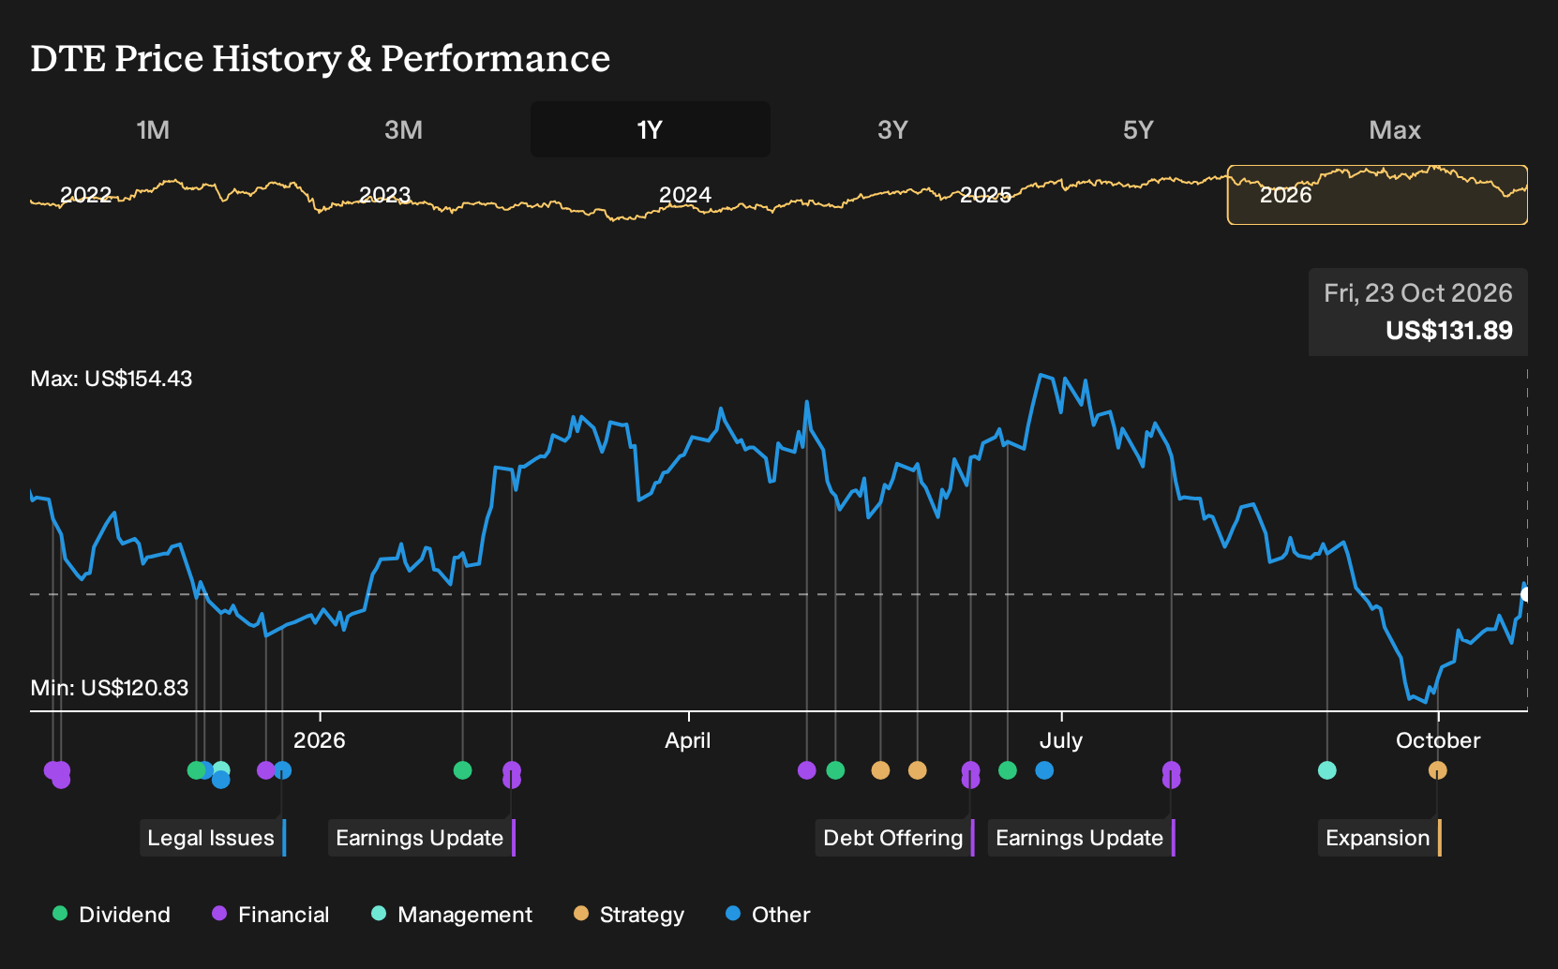
Task: Show the Max time range
Action: tap(1395, 129)
